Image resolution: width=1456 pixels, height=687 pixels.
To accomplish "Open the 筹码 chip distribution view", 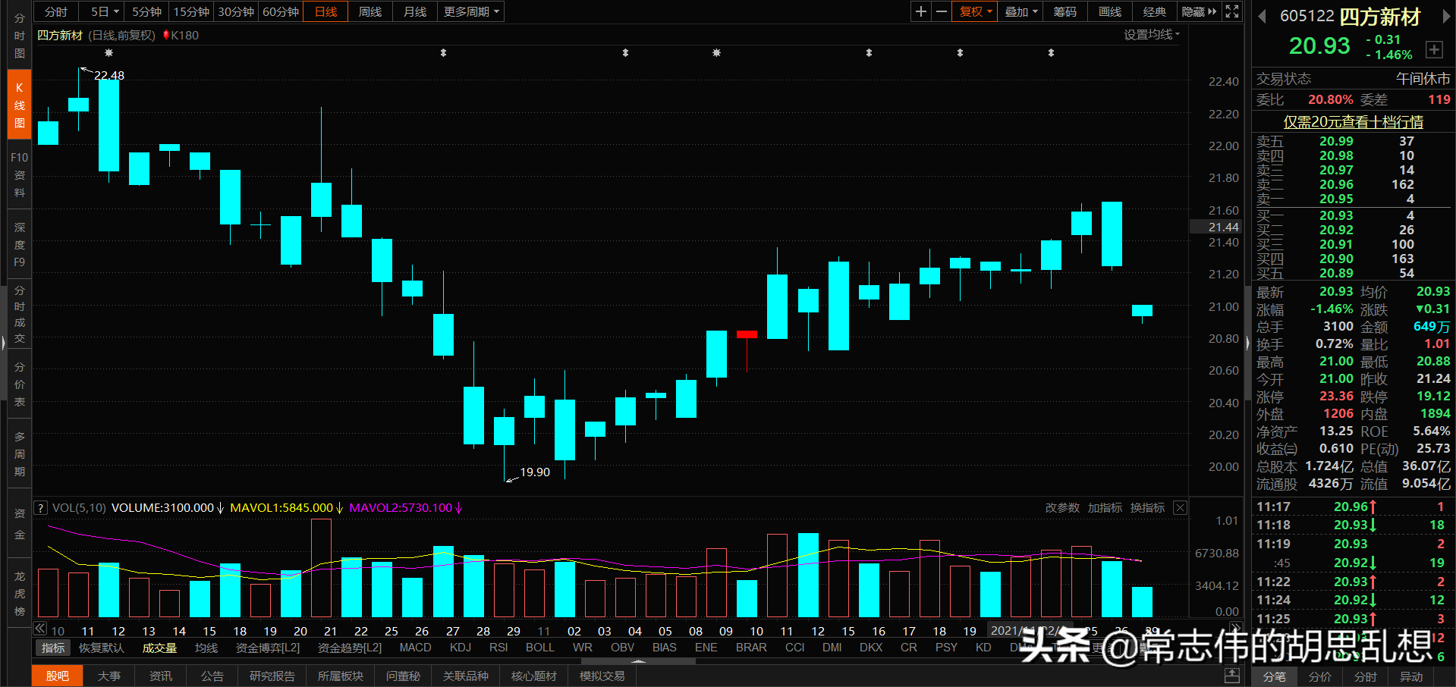I will [1064, 11].
